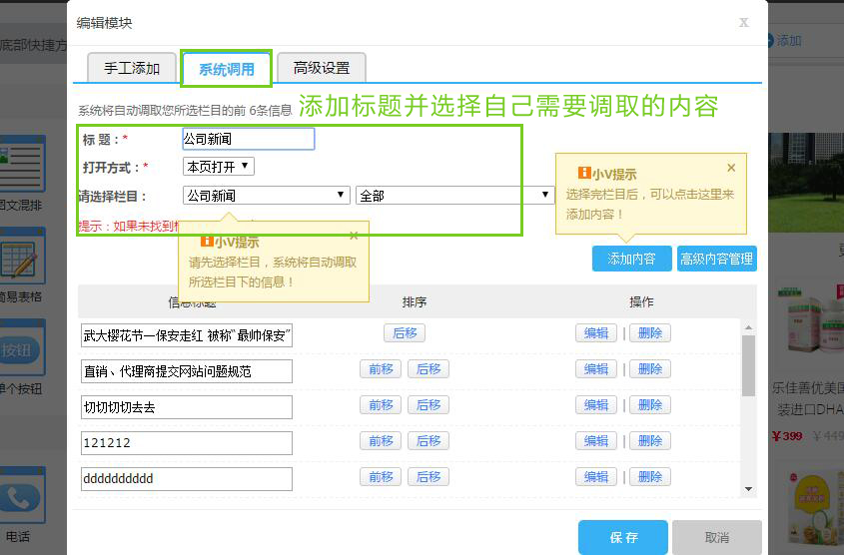The image size is (844, 555).
Task: Close the 编辑模块 dialog with the X
Action: pos(743,22)
